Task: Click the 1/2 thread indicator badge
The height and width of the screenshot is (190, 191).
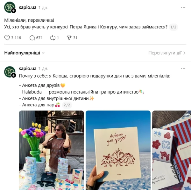Action: (x=173, y=27)
